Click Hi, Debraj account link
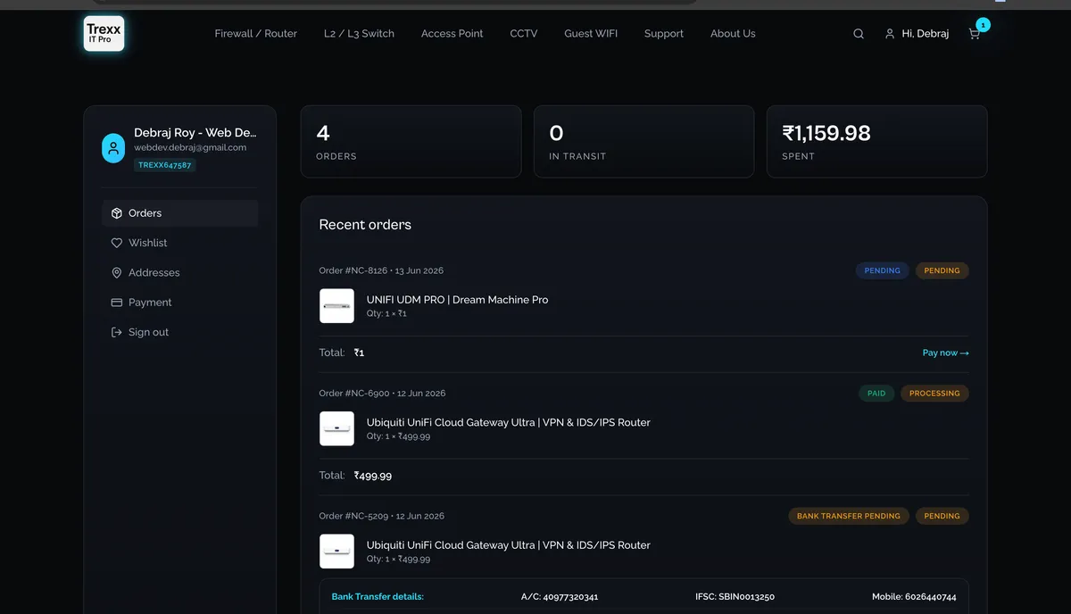 click(x=926, y=34)
